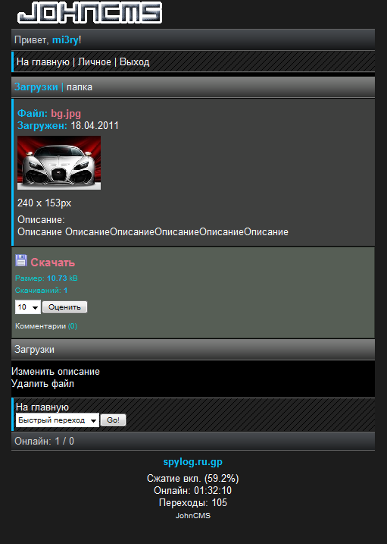Click the JohnCMS logo at top

(89, 12)
